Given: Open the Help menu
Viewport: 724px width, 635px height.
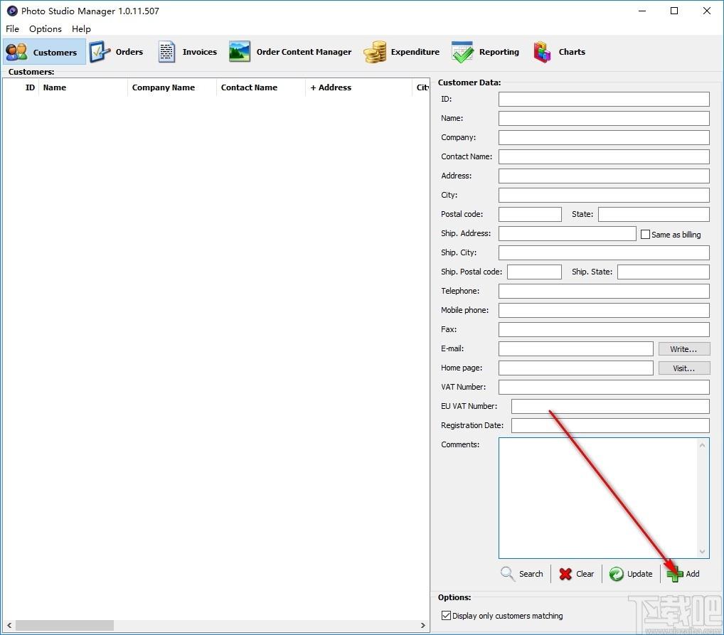Looking at the screenshot, I should coord(81,28).
